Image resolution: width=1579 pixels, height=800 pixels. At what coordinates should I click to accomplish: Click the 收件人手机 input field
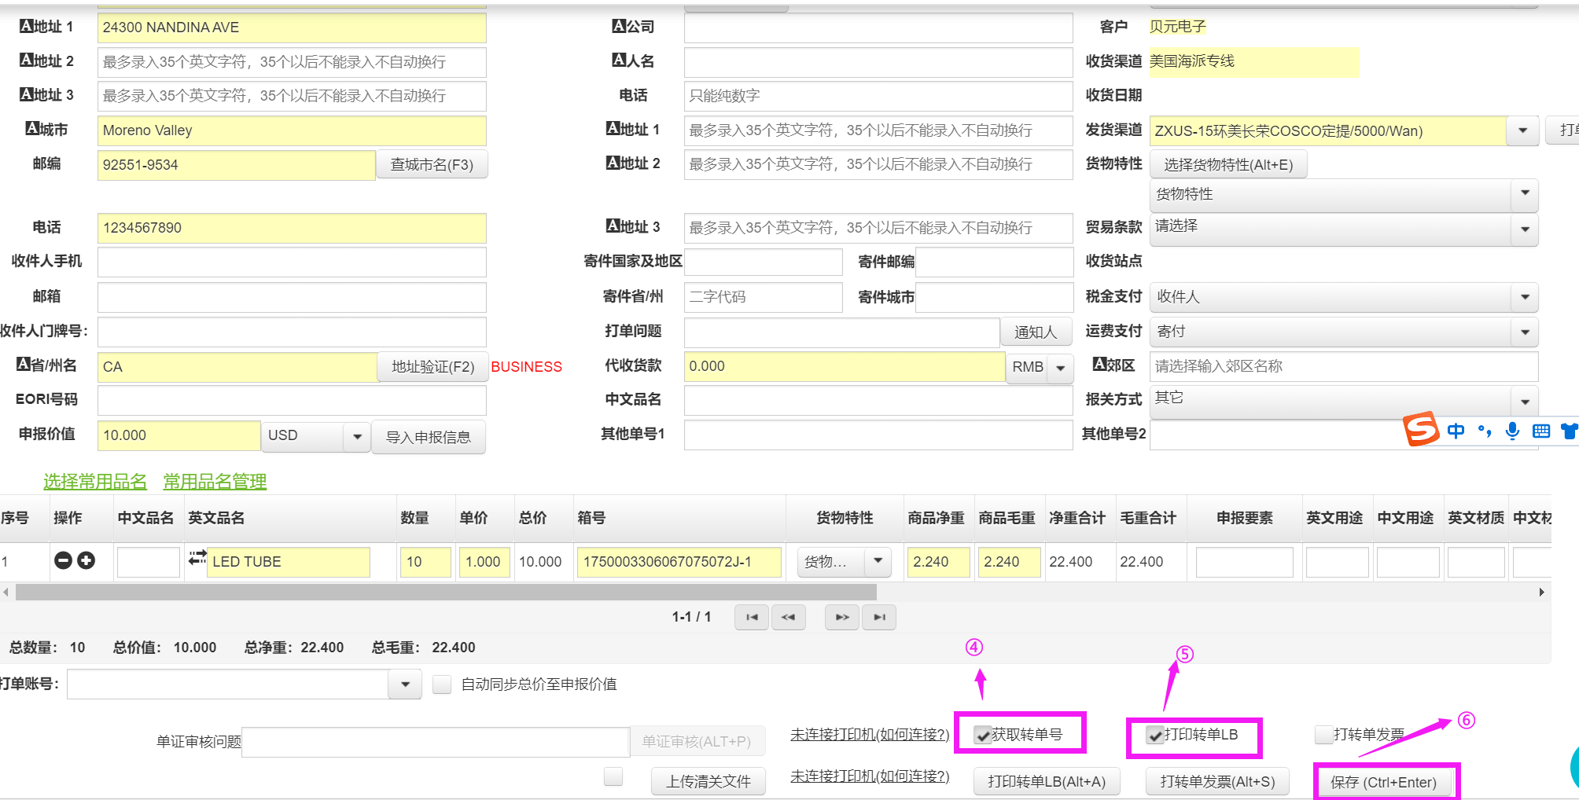click(292, 262)
